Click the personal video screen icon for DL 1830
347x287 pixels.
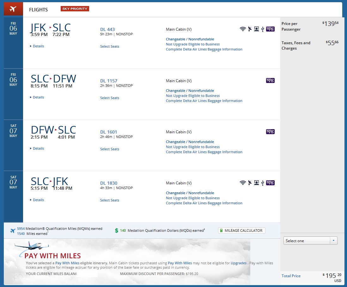coord(256,182)
